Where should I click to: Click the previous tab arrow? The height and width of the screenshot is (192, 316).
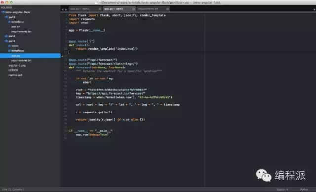63,9
